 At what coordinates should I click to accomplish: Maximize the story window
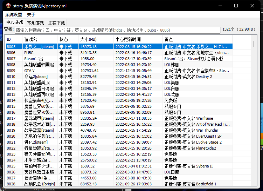[236, 6]
